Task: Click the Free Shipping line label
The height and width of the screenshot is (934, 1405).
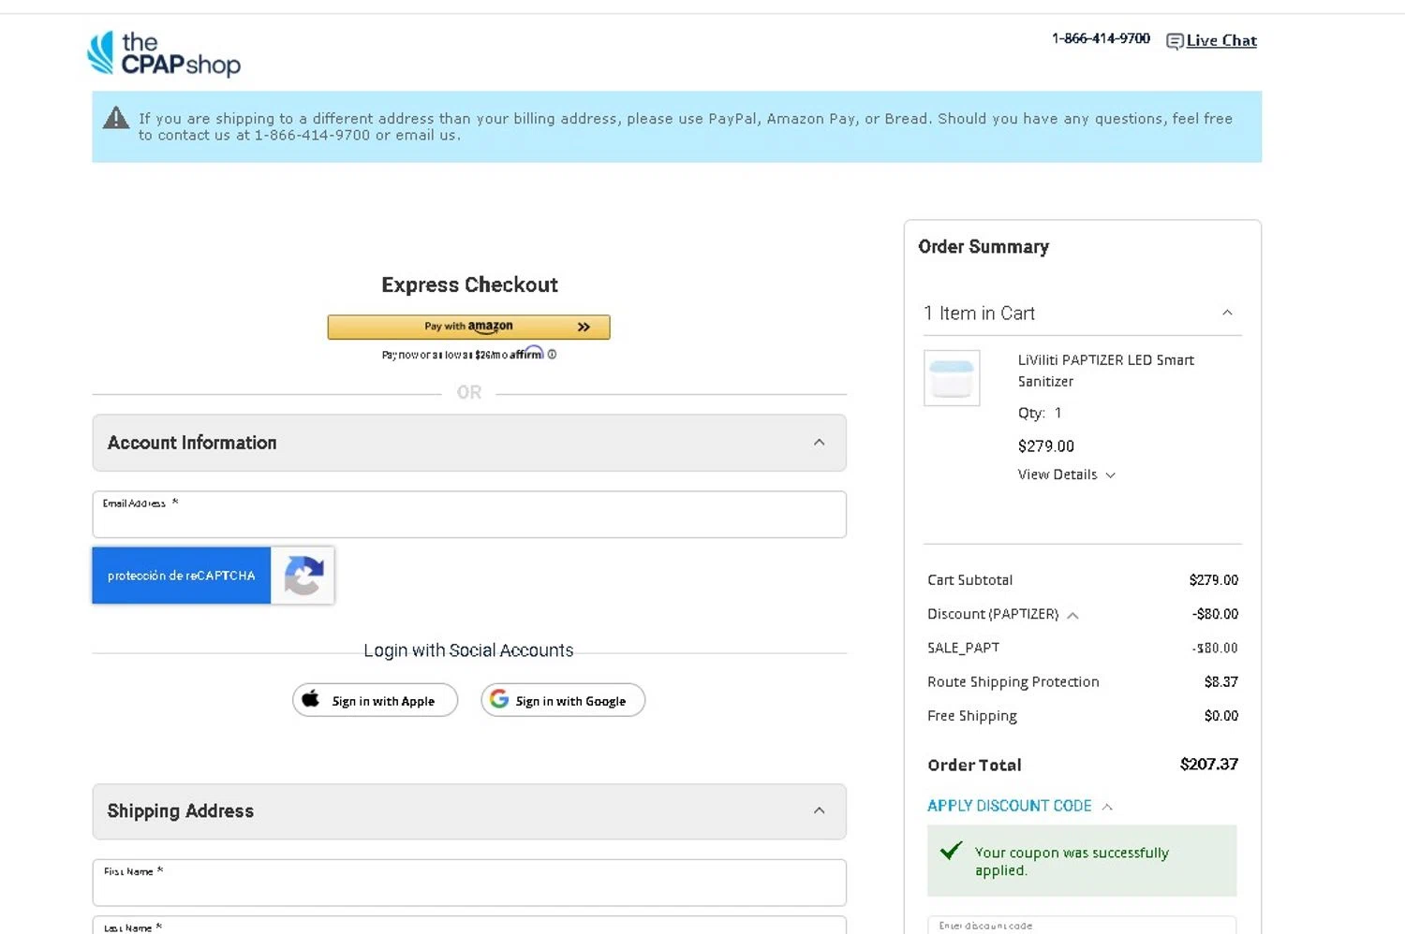Action: 972,716
